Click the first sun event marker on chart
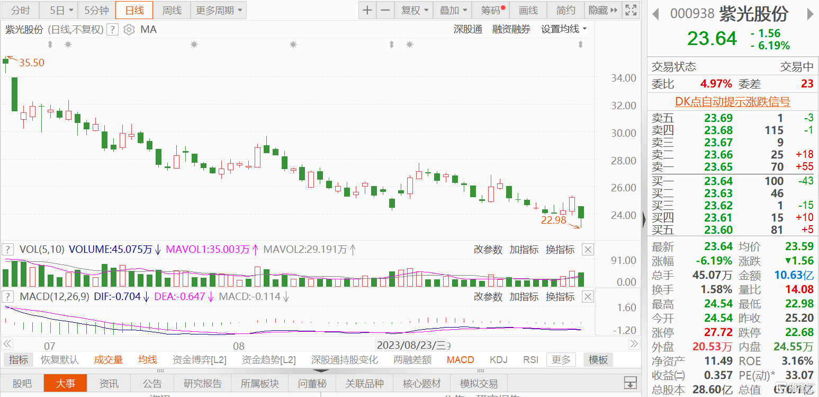This screenshot has height=397, width=819. [68, 45]
